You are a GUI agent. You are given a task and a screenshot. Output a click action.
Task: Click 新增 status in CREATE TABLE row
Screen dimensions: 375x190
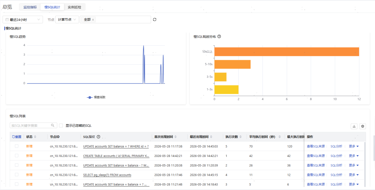point(29,156)
